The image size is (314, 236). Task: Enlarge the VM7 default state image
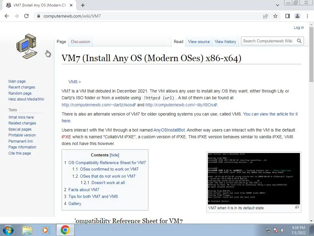pyautogui.click(x=297, y=207)
